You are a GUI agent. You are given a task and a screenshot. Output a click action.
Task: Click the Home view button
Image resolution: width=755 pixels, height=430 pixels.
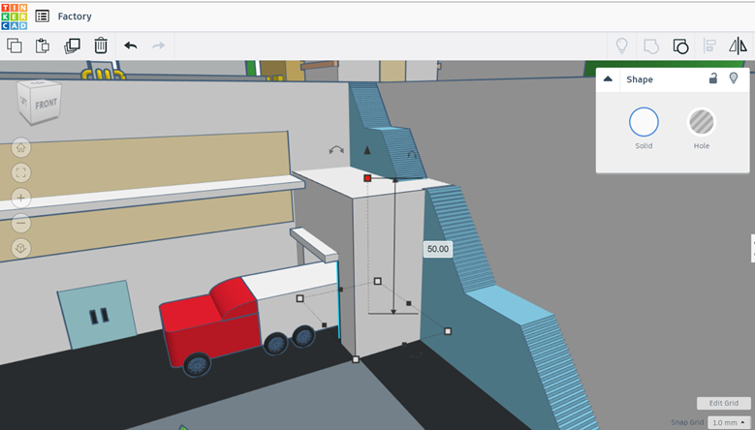[20, 147]
